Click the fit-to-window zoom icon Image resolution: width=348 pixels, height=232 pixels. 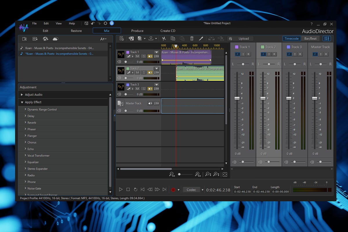(224, 174)
